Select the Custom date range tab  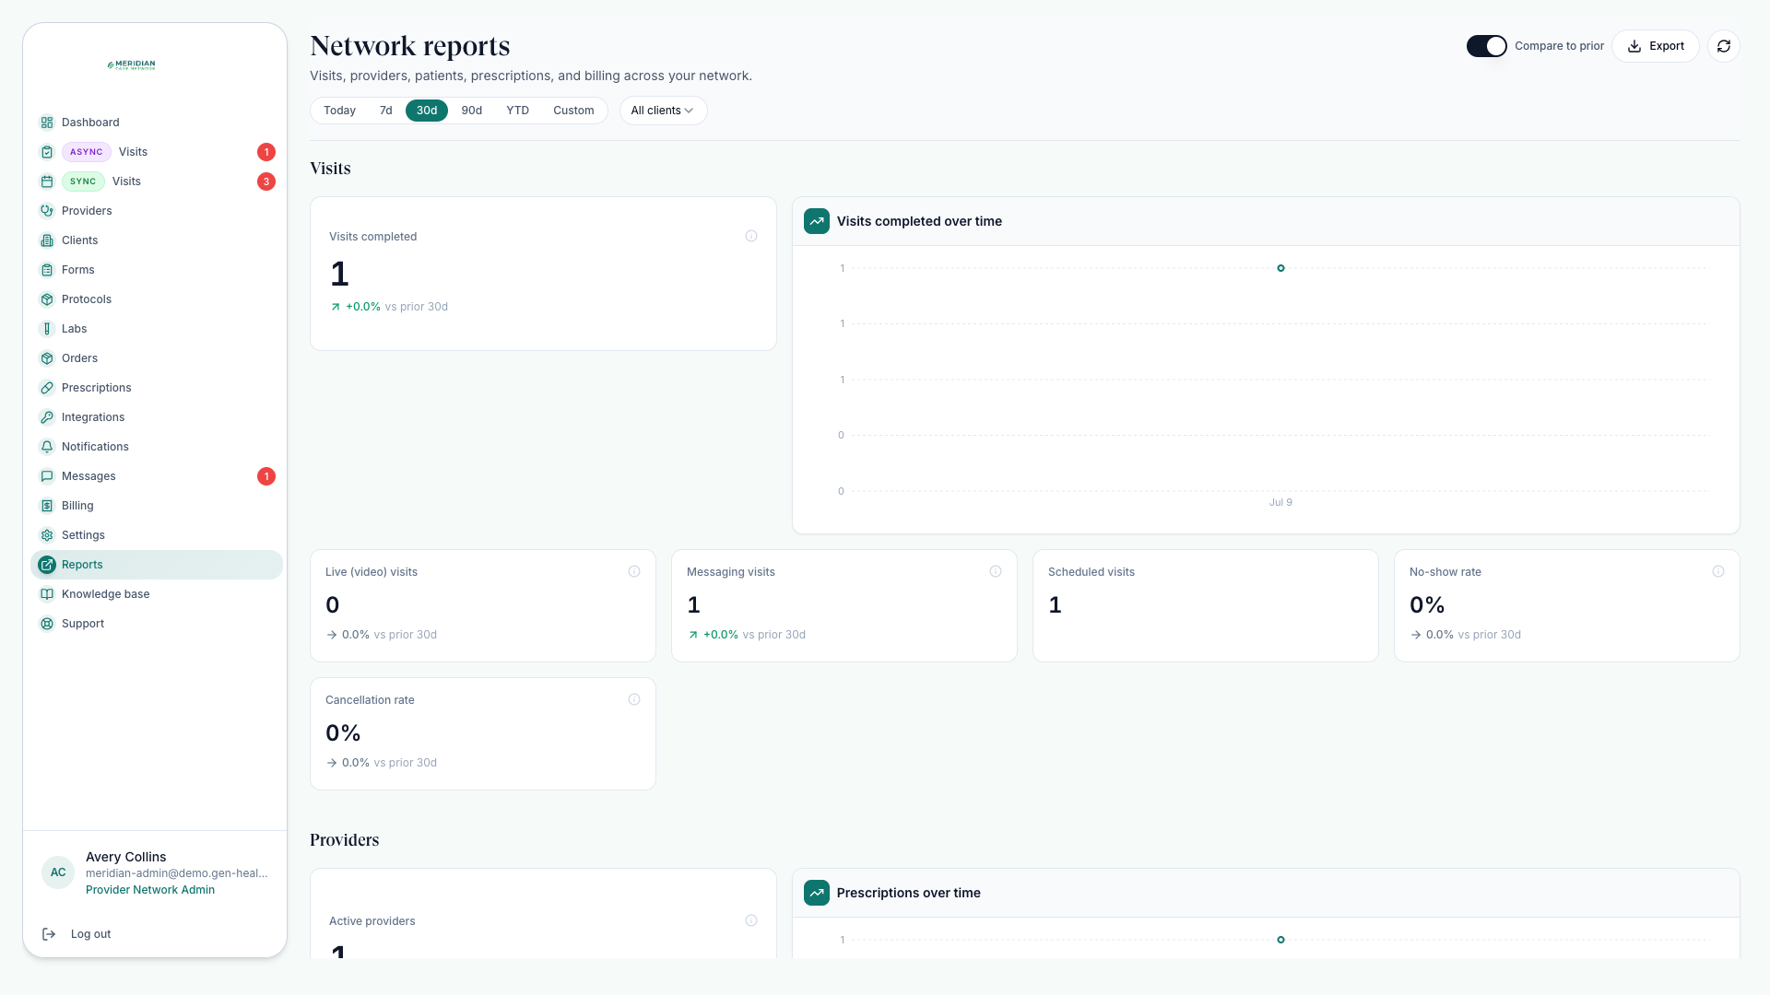point(573,111)
